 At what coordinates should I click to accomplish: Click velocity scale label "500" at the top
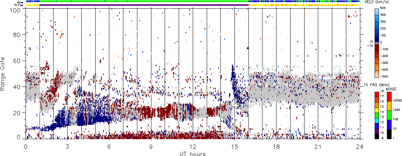point(383,8)
